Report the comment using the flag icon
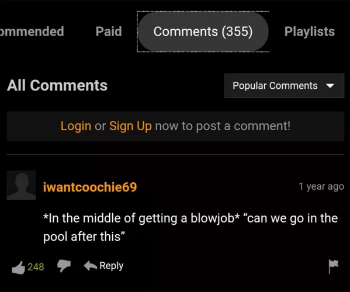Viewport: 350px width, 292px height. (x=334, y=266)
